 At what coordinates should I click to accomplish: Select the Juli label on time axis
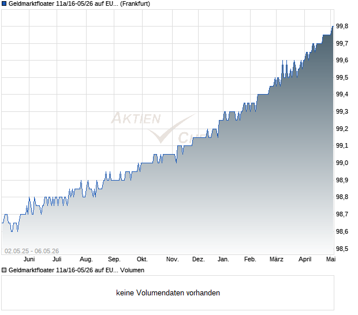click(x=57, y=260)
